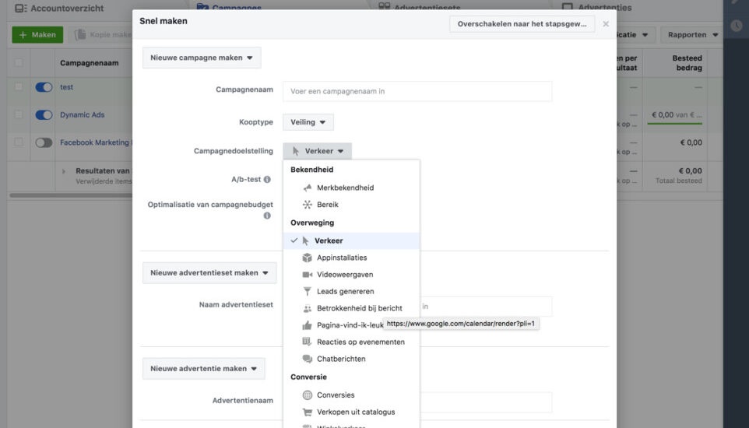The image size is (749, 428).
Task: Select the checked Verkeer objective
Action: 351,240
